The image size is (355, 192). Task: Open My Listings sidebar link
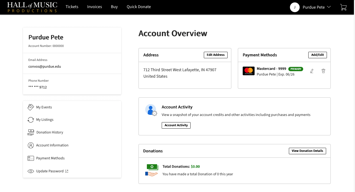pos(45,120)
